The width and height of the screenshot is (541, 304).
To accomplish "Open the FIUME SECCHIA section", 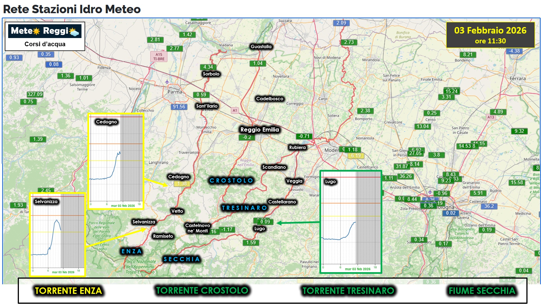I will pyautogui.click(x=482, y=291).
